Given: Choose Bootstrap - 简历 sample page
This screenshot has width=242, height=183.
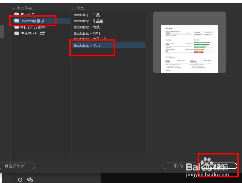Looking at the screenshot, I should [109, 45].
